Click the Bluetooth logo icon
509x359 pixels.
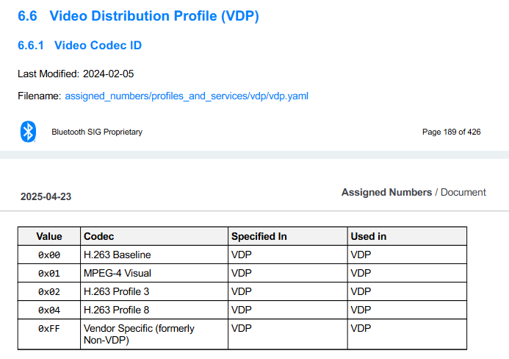28,132
